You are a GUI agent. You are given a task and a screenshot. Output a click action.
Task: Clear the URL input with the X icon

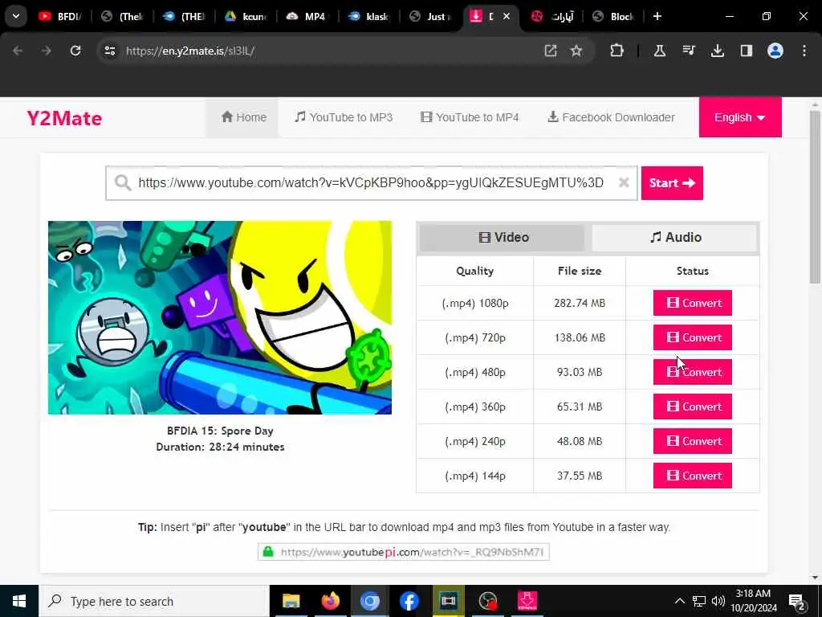[623, 182]
